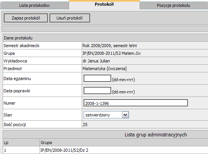
Task: Click the Lp cell '1' in group list
Action: pos(5,150)
